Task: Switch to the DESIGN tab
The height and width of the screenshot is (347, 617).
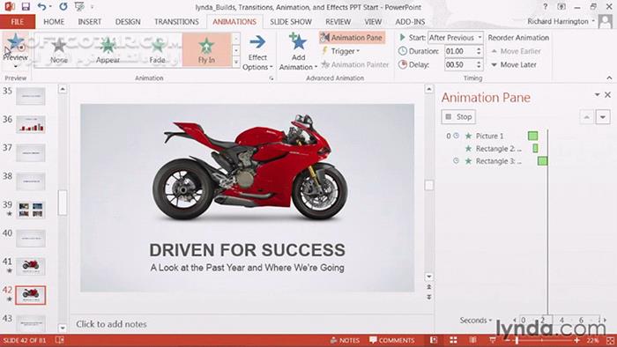Action: tap(128, 22)
